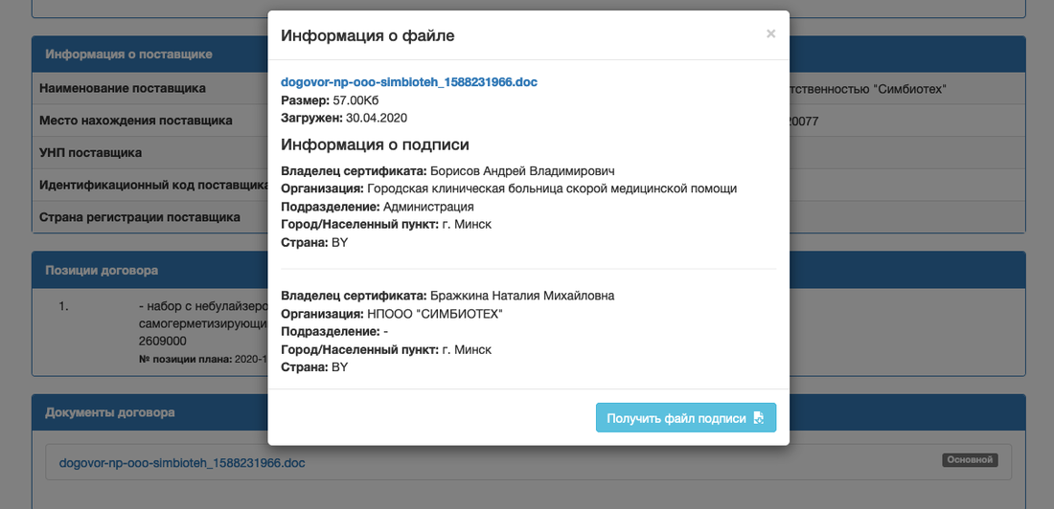The width and height of the screenshot is (1054, 509).
Task: Select contract position number 1
Action: (64, 307)
